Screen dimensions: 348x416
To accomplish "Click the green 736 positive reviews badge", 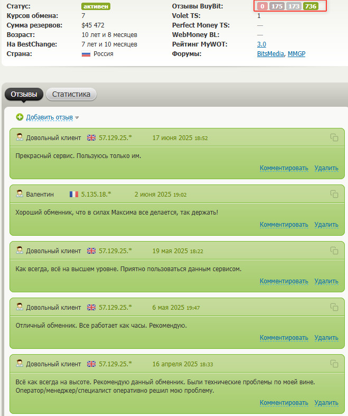I will [311, 6].
